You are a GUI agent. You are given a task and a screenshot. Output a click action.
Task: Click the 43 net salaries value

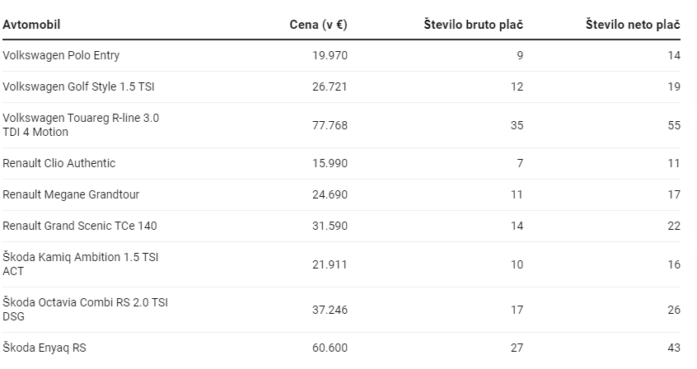pos(674,348)
